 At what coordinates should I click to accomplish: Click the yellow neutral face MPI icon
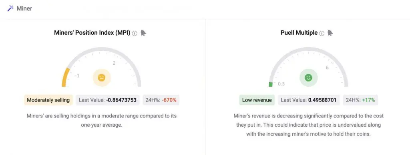click(101, 77)
